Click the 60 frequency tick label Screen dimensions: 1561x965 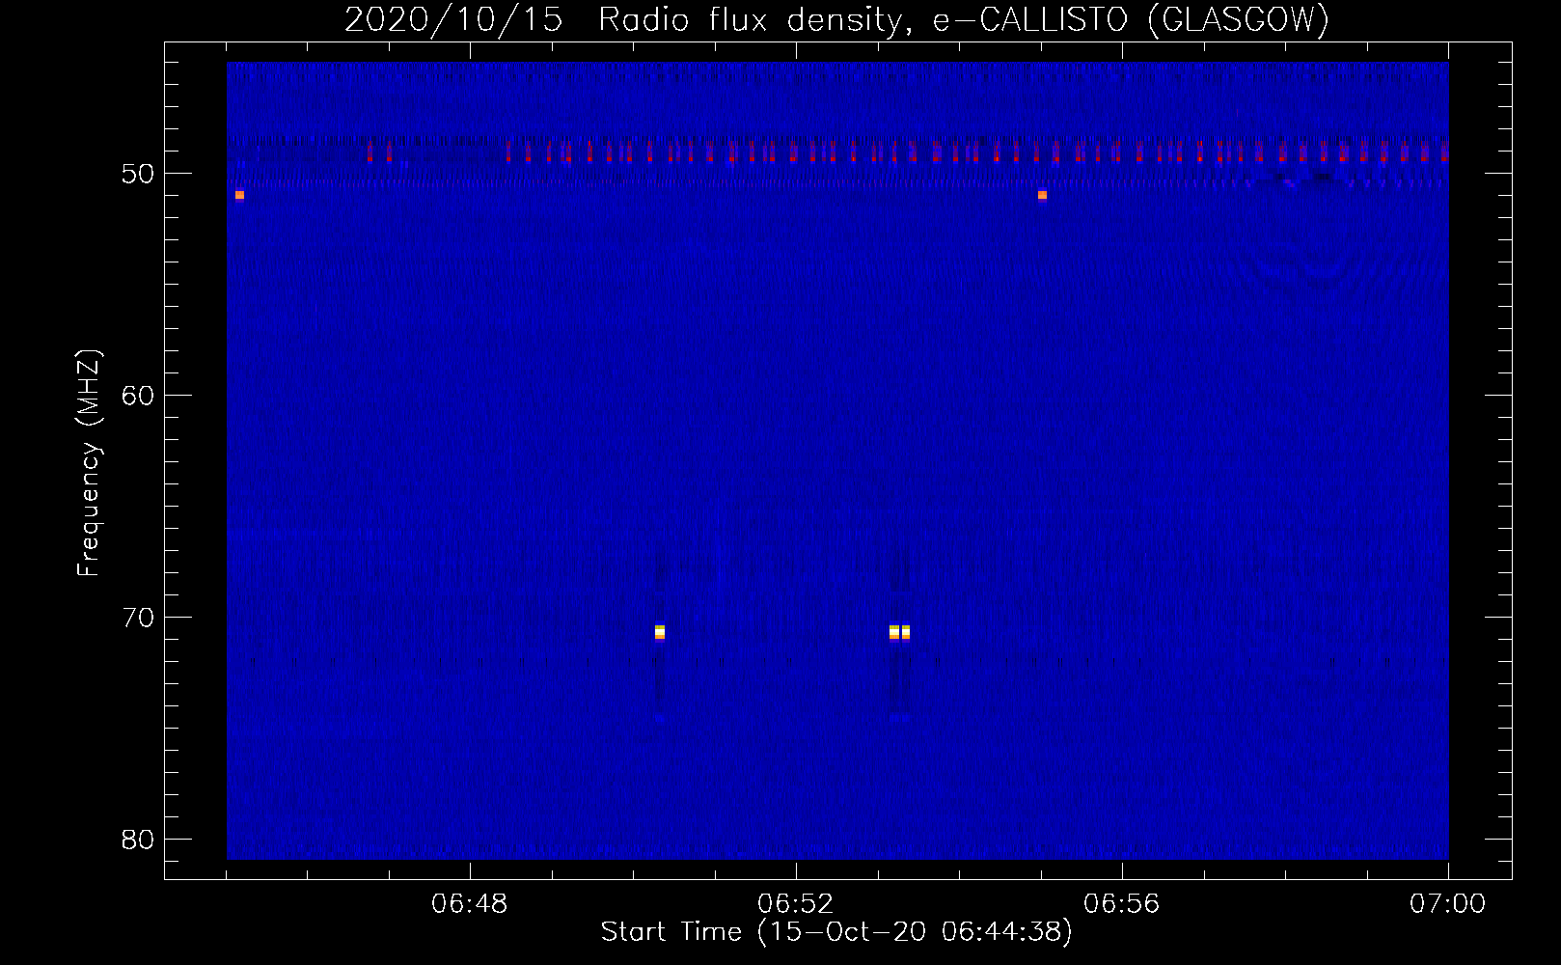click(138, 396)
